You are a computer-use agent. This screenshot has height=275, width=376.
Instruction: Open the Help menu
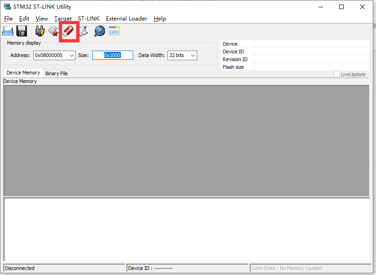160,18
